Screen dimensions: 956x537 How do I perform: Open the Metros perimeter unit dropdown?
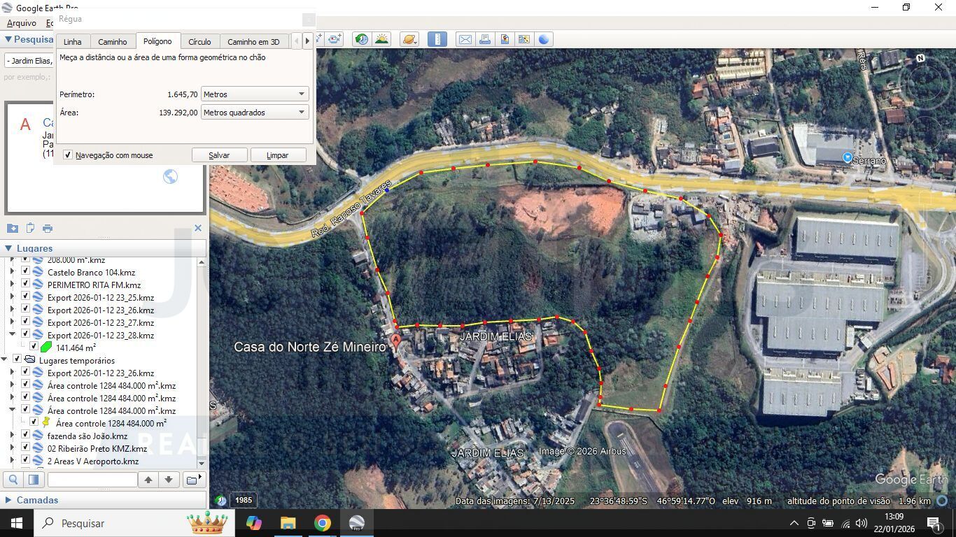[255, 94]
